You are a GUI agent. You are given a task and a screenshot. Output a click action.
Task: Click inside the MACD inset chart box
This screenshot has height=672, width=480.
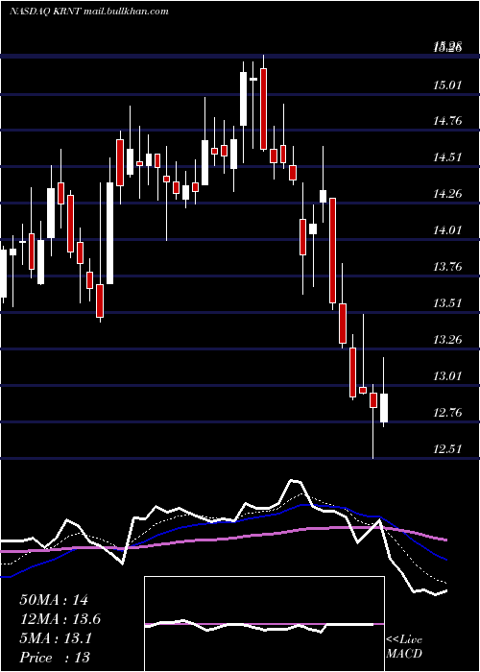point(264,624)
